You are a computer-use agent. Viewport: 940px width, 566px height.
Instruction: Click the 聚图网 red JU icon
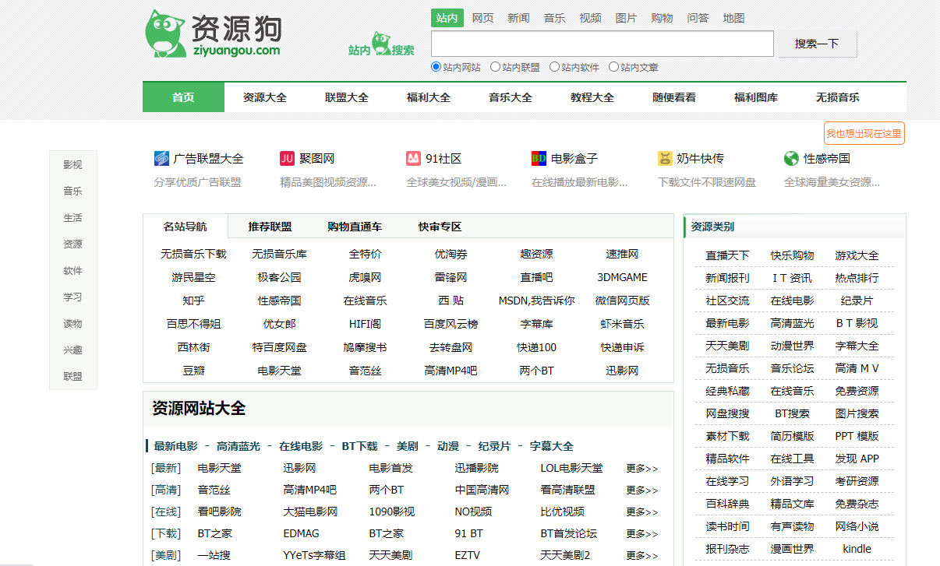[287, 159]
